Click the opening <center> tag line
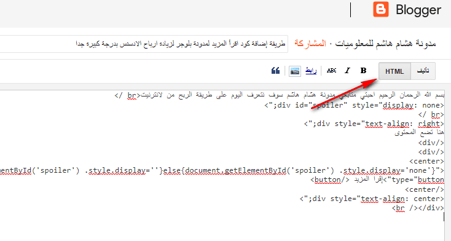The height and width of the screenshot is (241, 451). [x=427, y=161]
